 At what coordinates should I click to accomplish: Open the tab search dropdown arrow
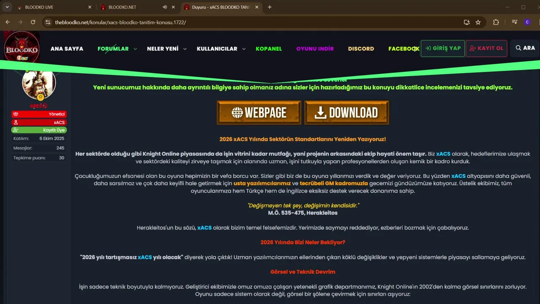click(7, 7)
